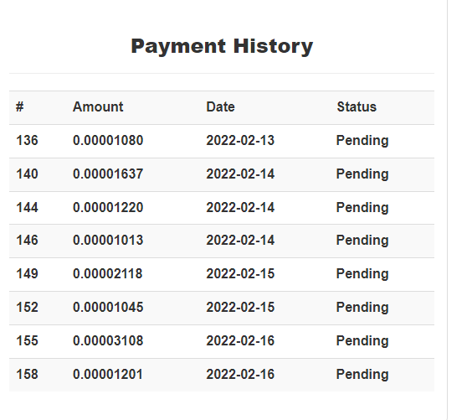Click Pending status for payment 146
467x420 pixels.
coord(362,241)
